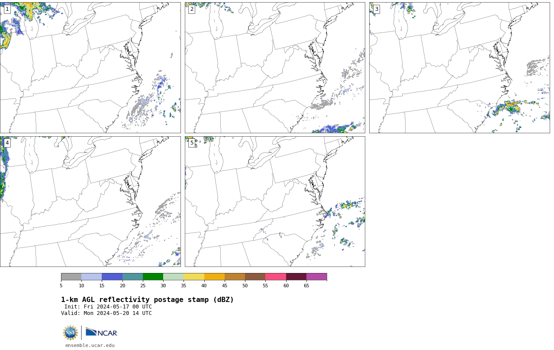The image size is (554, 350).
Task: Open ensemble member 4 reflectivity map
Action: (x=90, y=202)
